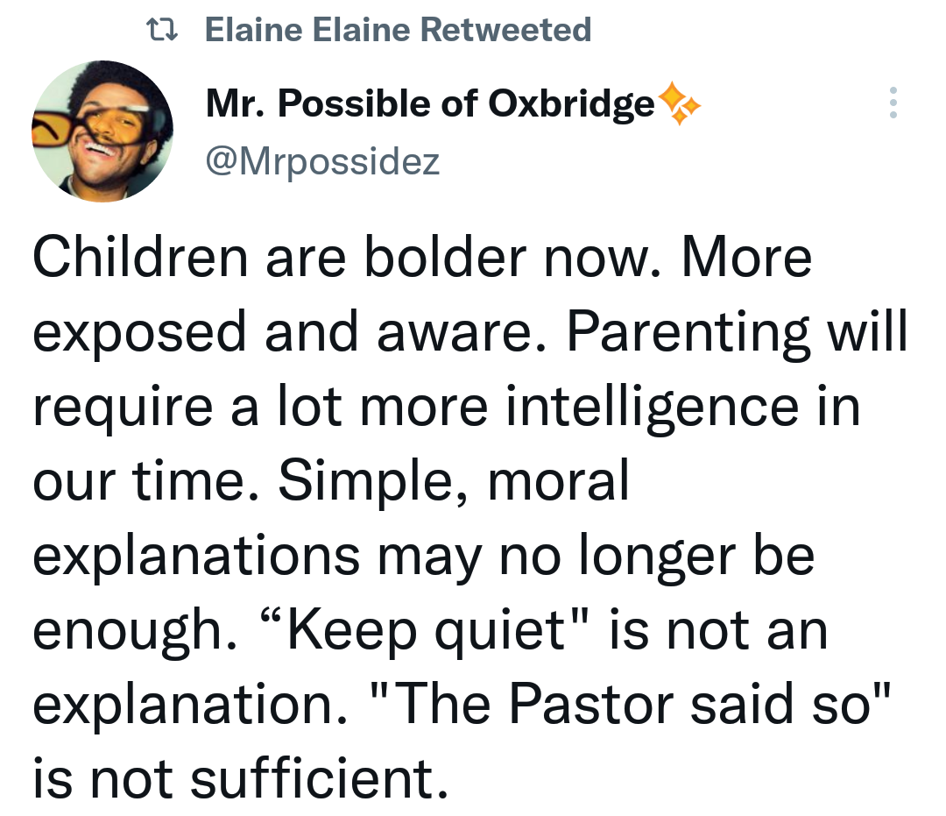The image size is (946, 816).
Task: Click the Simple, moral text
Action: [x=454, y=481]
